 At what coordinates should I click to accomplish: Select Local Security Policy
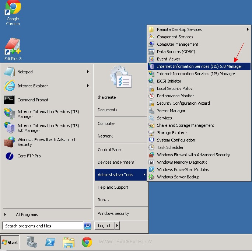point(199,88)
